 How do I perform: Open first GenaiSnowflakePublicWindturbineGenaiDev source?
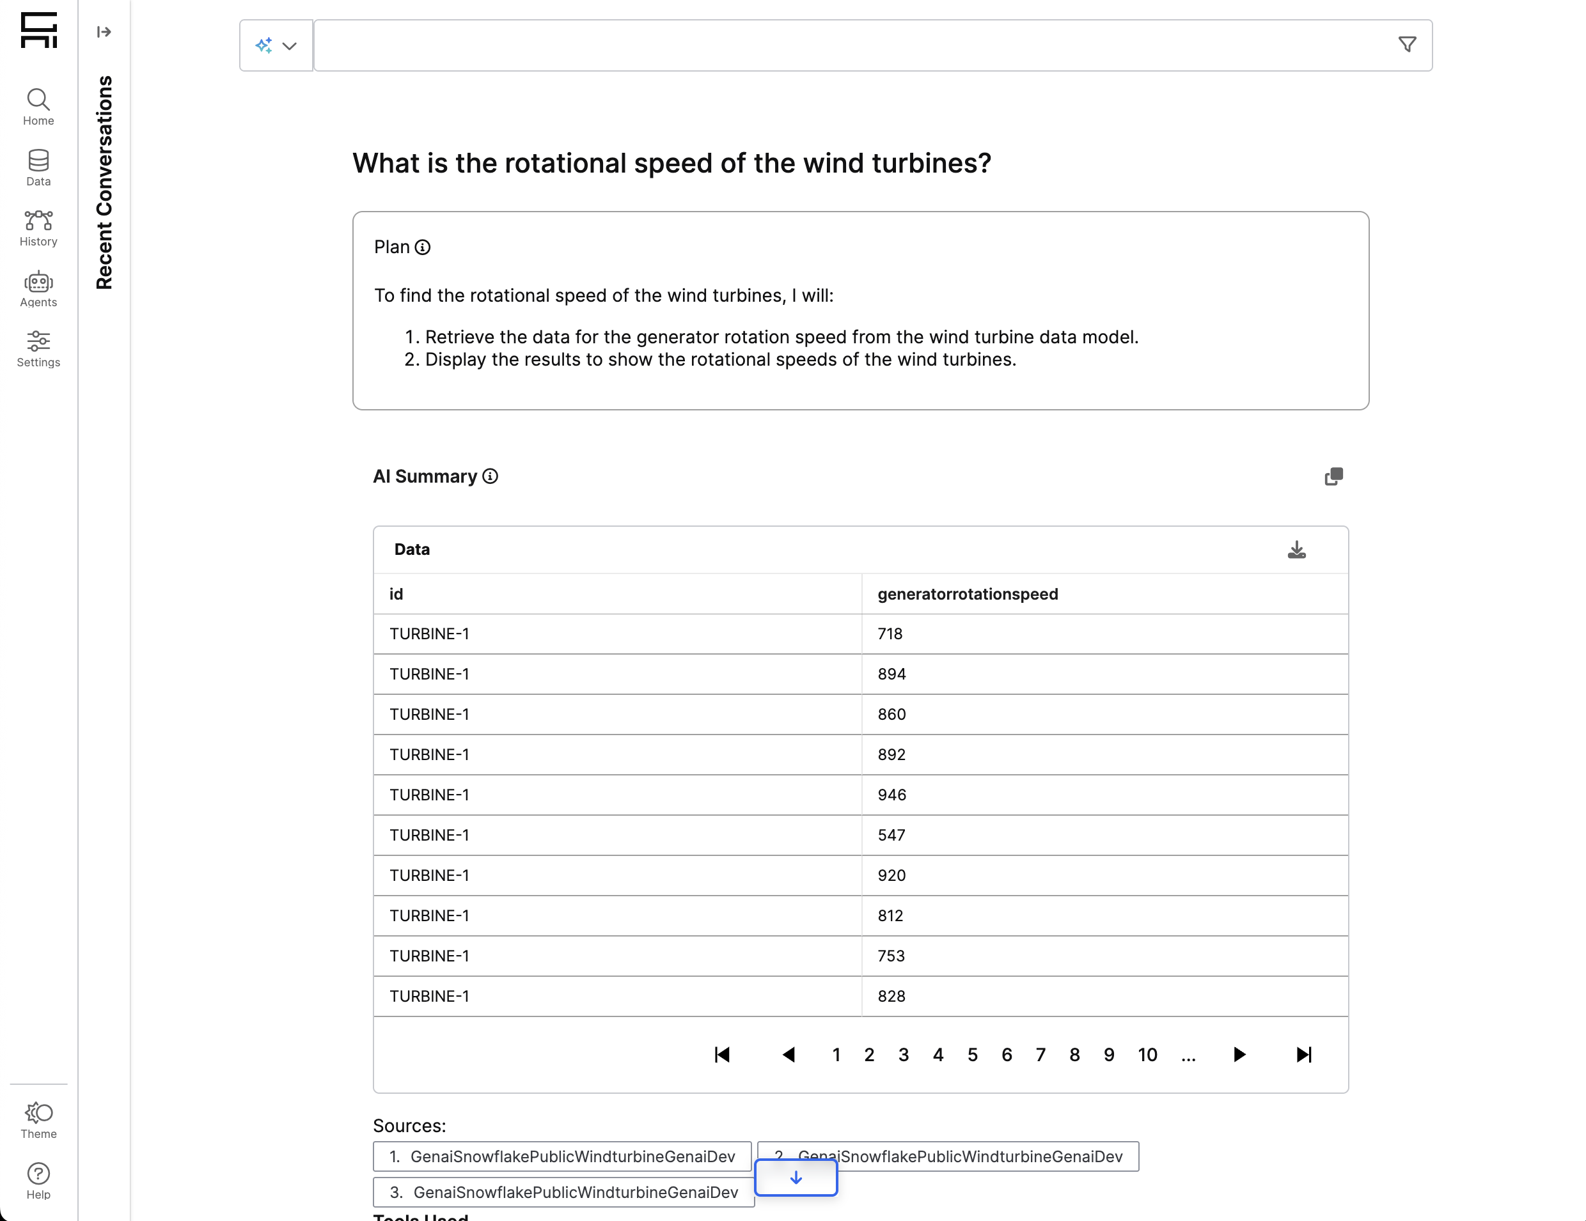tap(562, 1156)
